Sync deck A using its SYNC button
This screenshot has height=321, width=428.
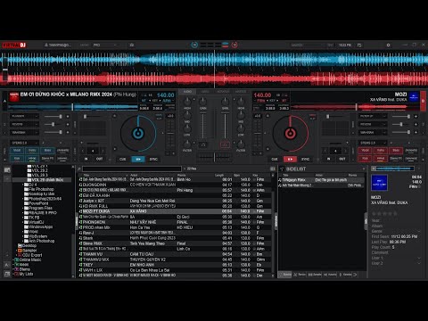pyautogui.click(x=153, y=159)
